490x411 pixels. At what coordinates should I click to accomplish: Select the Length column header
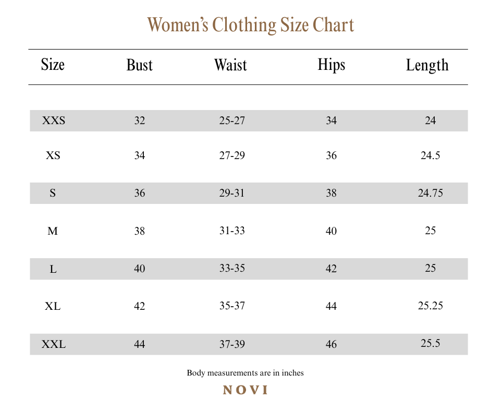click(427, 65)
